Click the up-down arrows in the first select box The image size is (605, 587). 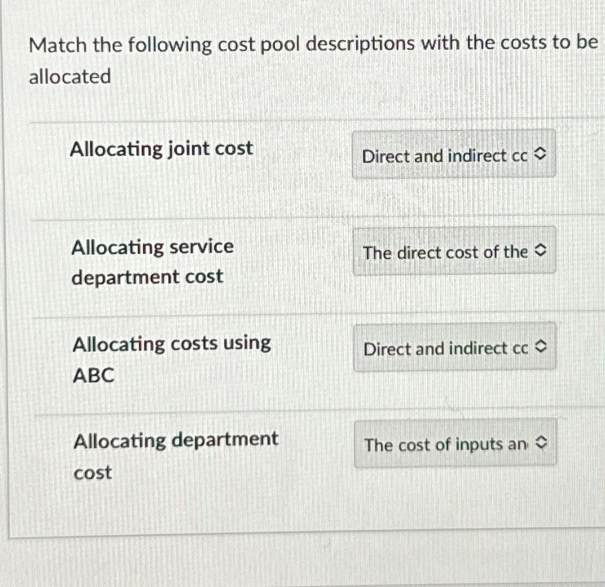click(x=541, y=155)
